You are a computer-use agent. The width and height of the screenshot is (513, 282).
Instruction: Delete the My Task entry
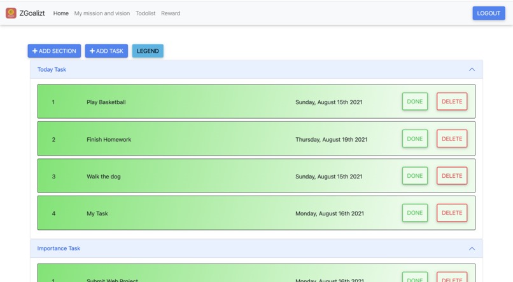[x=452, y=213]
